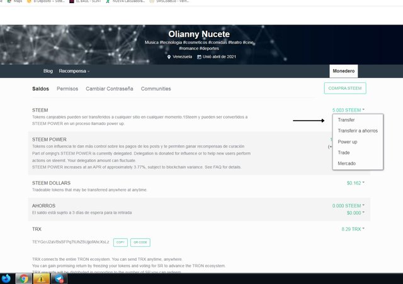
Task: Open Chrome from the taskbar
Action: 24,278
